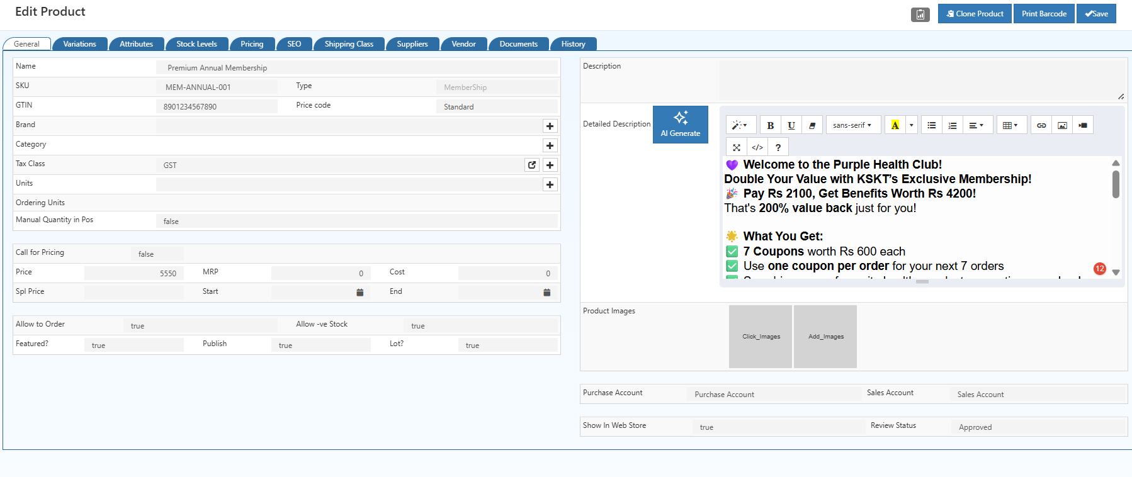Remove font style with eraser icon

tap(812, 125)
